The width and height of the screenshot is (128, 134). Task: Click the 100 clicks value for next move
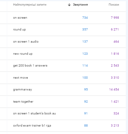click(85, 78)
